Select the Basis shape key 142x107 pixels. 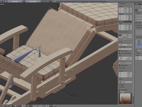point(139,41)
